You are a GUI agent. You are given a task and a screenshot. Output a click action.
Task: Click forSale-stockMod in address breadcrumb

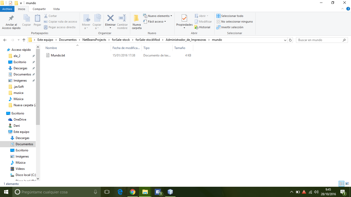coord(148,40)
